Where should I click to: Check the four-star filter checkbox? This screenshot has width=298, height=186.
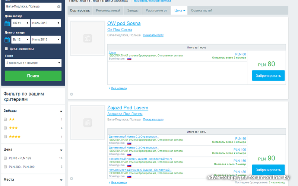(5, 137)
